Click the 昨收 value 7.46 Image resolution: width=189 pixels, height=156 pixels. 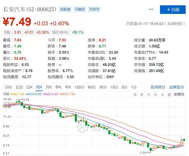click(62, 46)
